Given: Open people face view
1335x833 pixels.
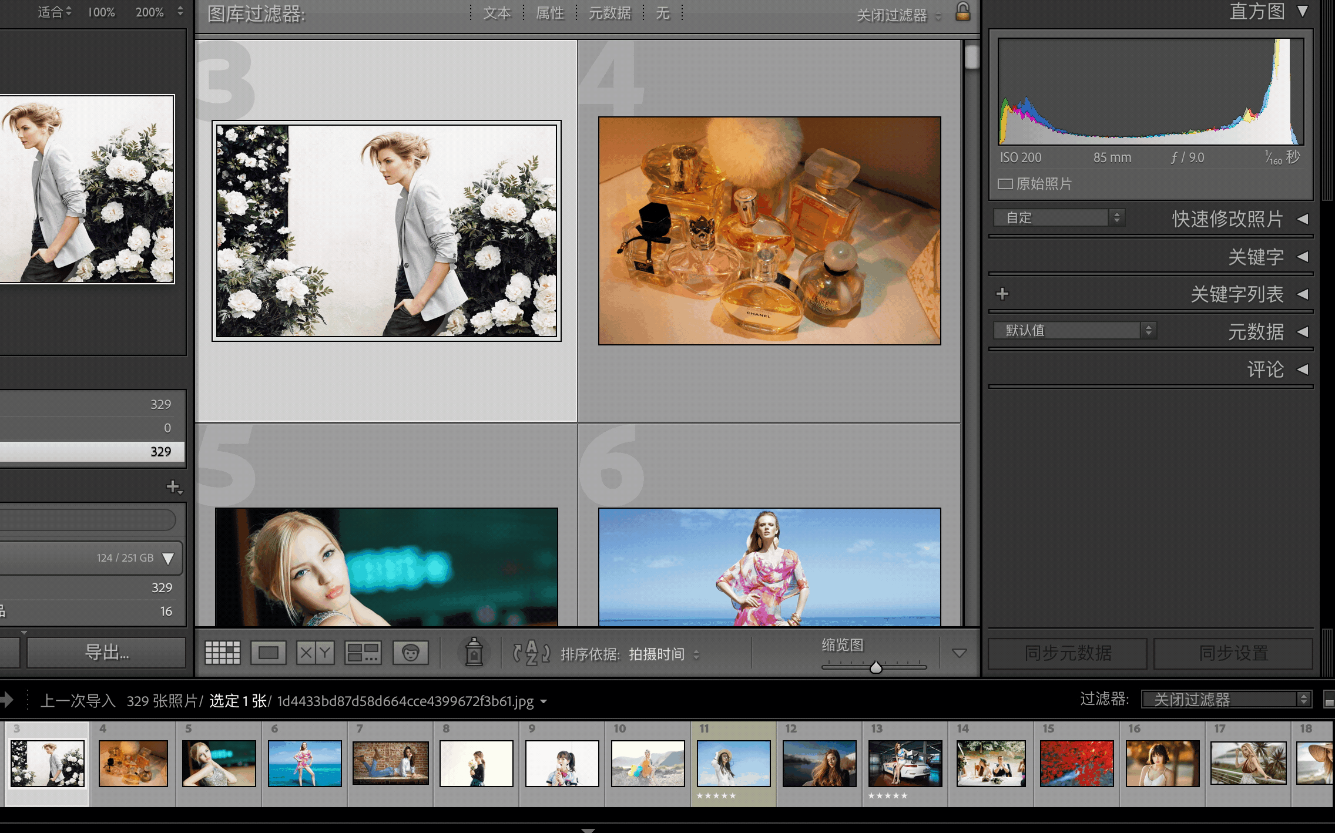Looking at the screenshot, I should point(410,653).
